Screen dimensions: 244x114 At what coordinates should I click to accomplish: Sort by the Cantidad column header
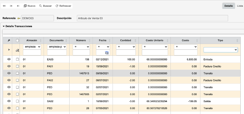coord(125,41)
